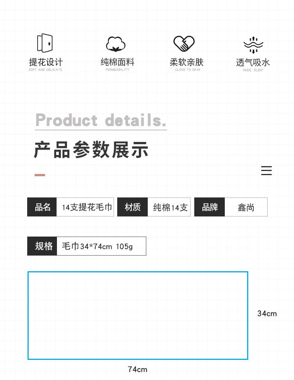Click the 纯棉14支 material field
Viewport: 294px width, 380px height.
pyautogui.click(x=169, y=207)
